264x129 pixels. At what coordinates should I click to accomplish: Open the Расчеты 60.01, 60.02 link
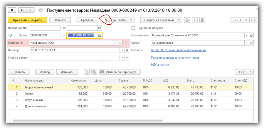[179, 50]
